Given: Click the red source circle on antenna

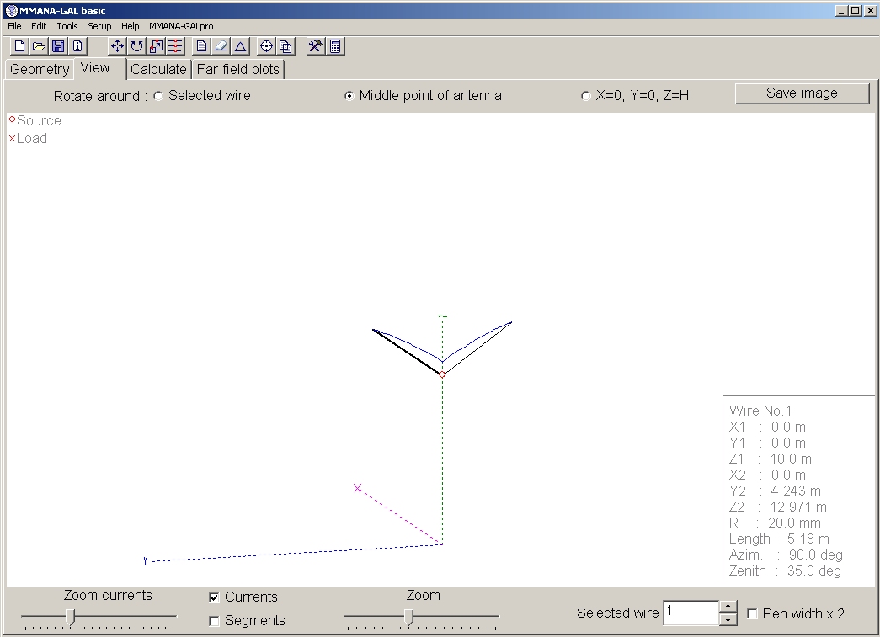Looking at the screenshot, I should [x=442, y=374].
